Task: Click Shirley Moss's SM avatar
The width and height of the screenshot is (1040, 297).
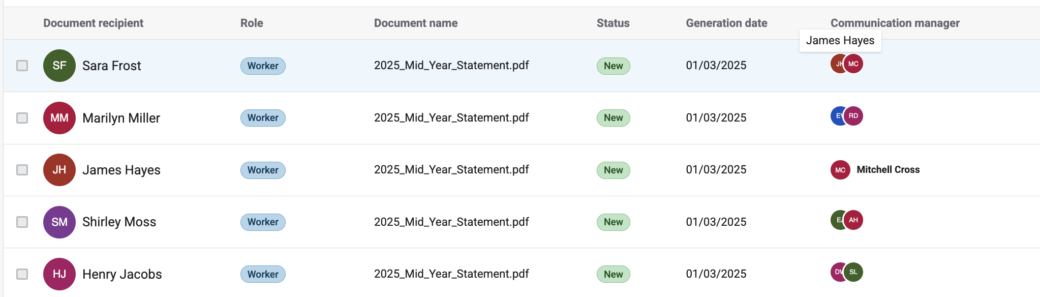Action: pyautogui.click(x=59, y=222)
